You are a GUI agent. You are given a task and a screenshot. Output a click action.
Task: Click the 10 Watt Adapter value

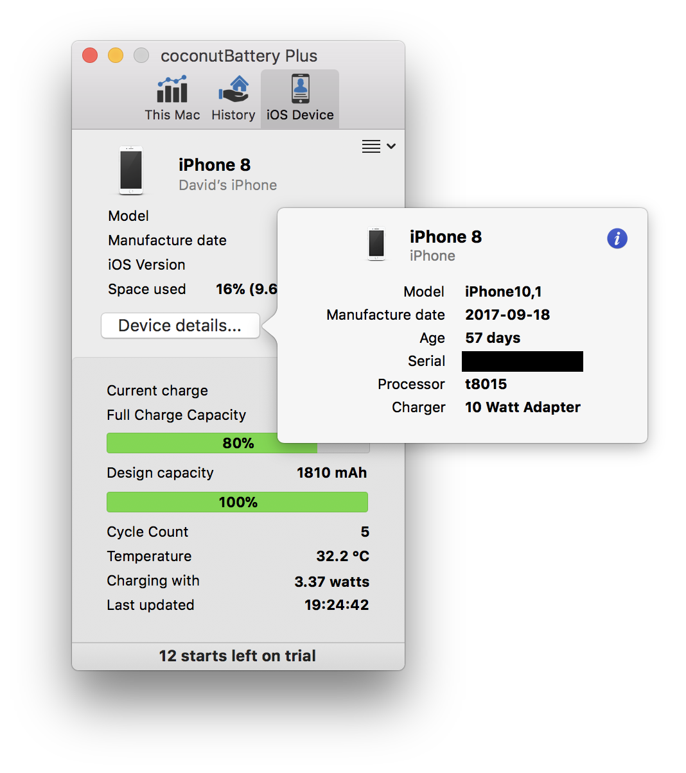[523, 407]
